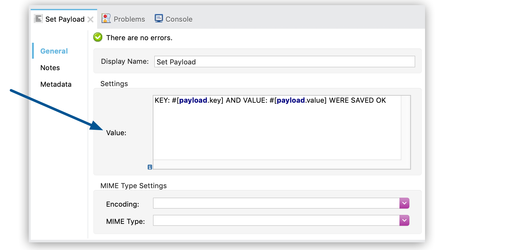519x250 pixels.
Task: Open the Console tab label
Action: pyautogui.click(x=179, y=19)
